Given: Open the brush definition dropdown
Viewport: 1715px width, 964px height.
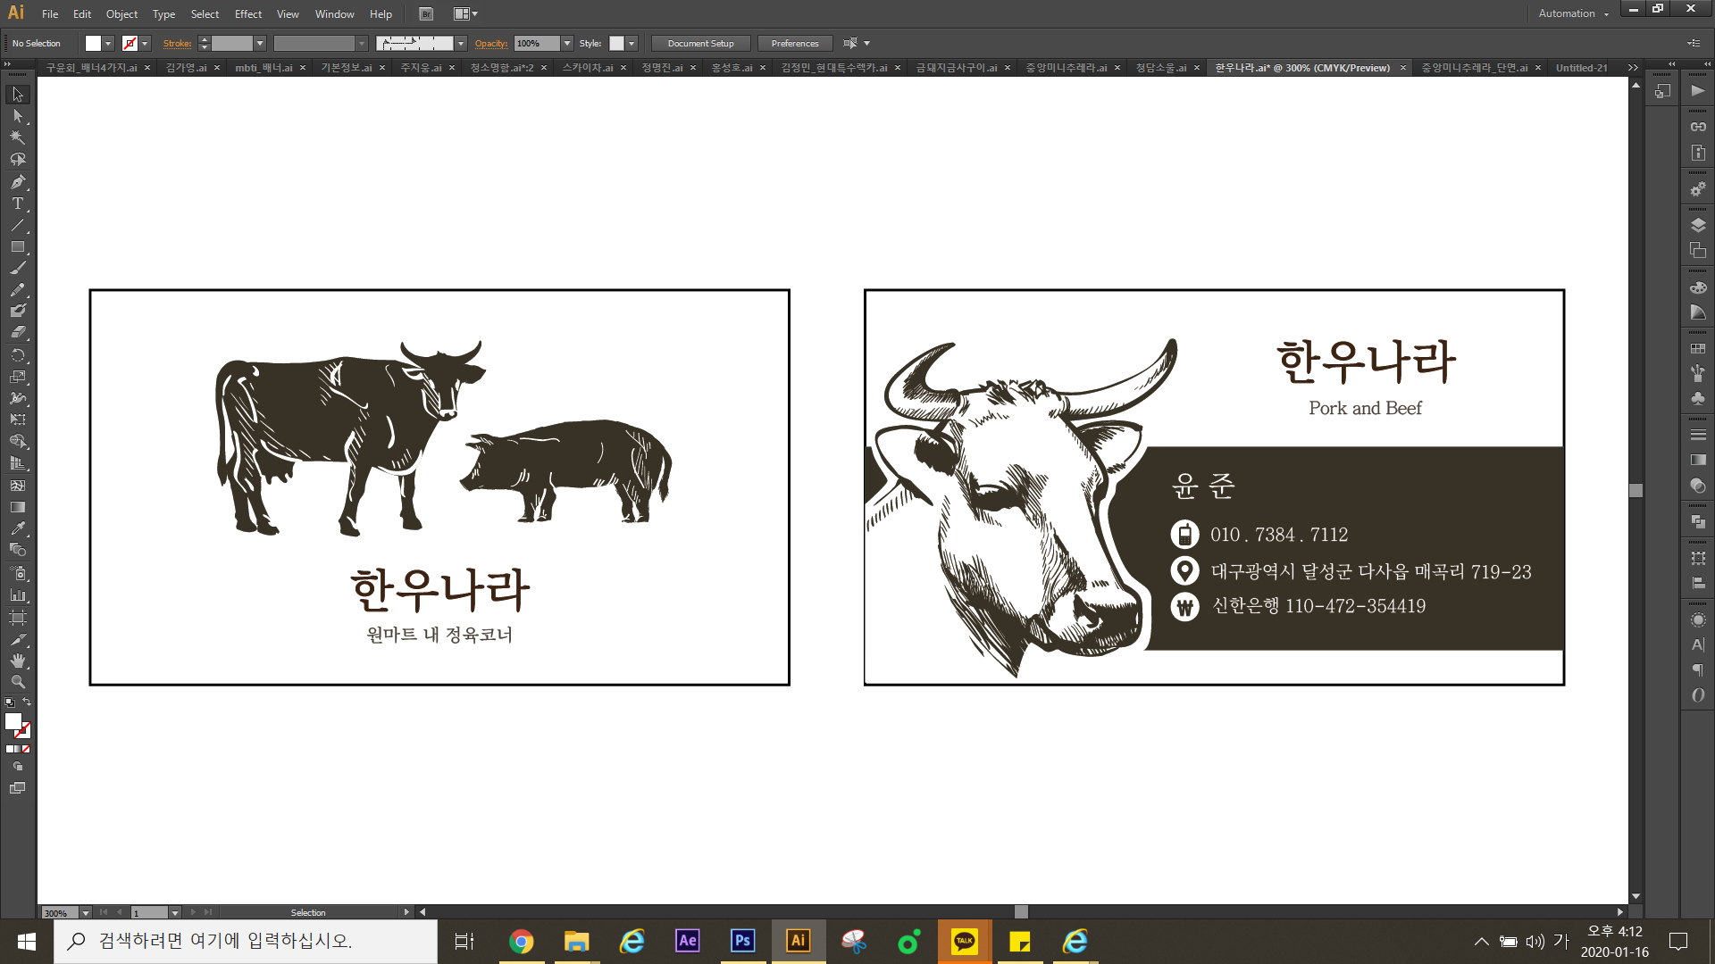Looking at the screenshot, I should [461, 44].
